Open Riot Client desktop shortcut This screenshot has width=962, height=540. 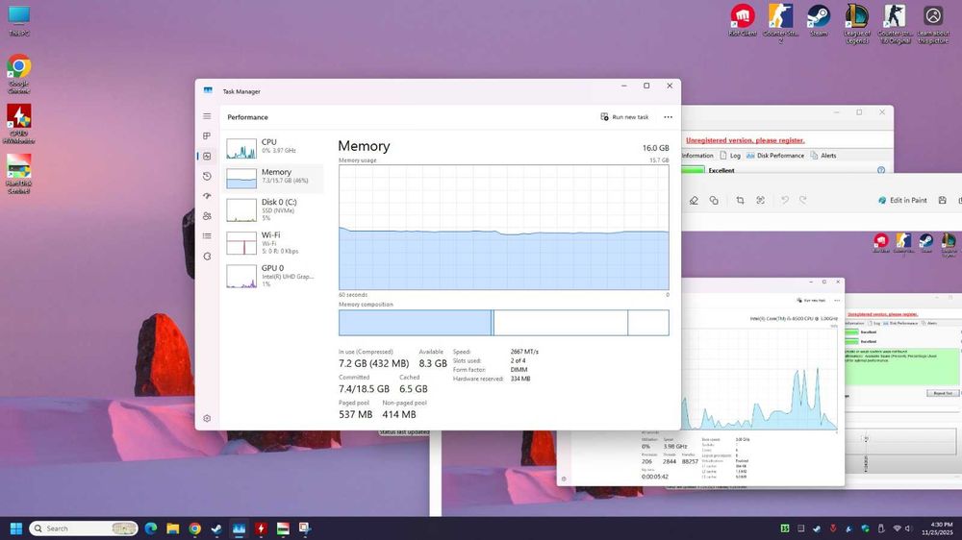click(743, 20)
